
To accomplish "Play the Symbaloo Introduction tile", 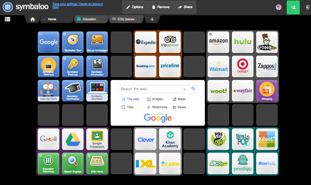I will tap(97, 66).
